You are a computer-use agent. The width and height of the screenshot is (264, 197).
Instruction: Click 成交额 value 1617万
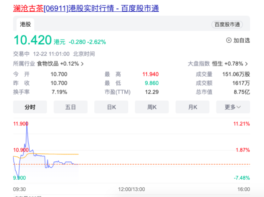241,83
